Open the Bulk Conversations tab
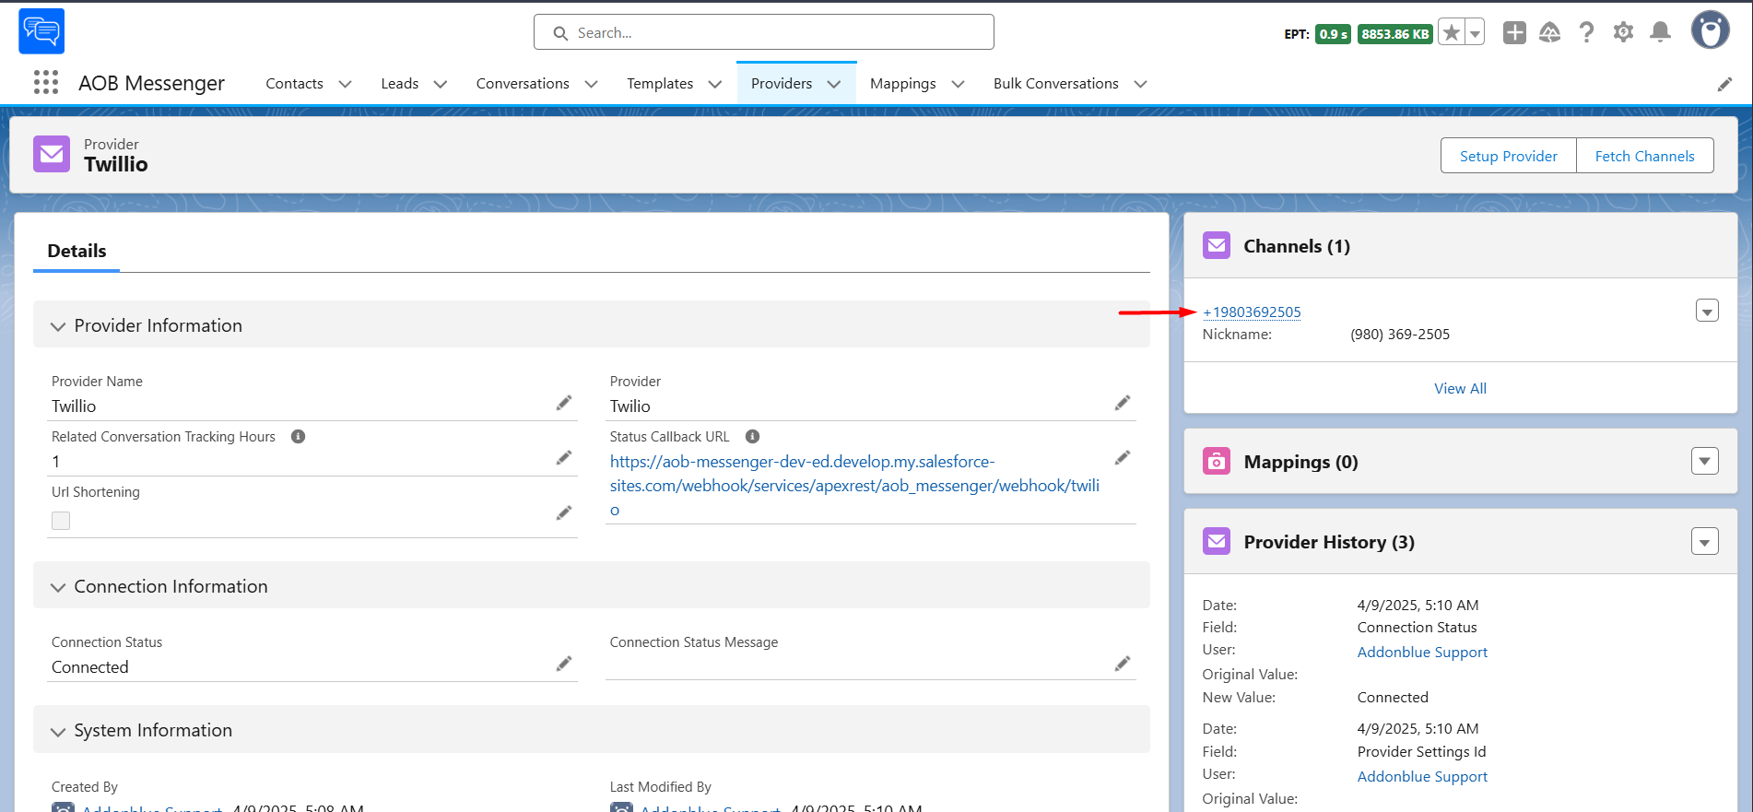This screenshot has height=812, width=1753. click(1056, 84)
